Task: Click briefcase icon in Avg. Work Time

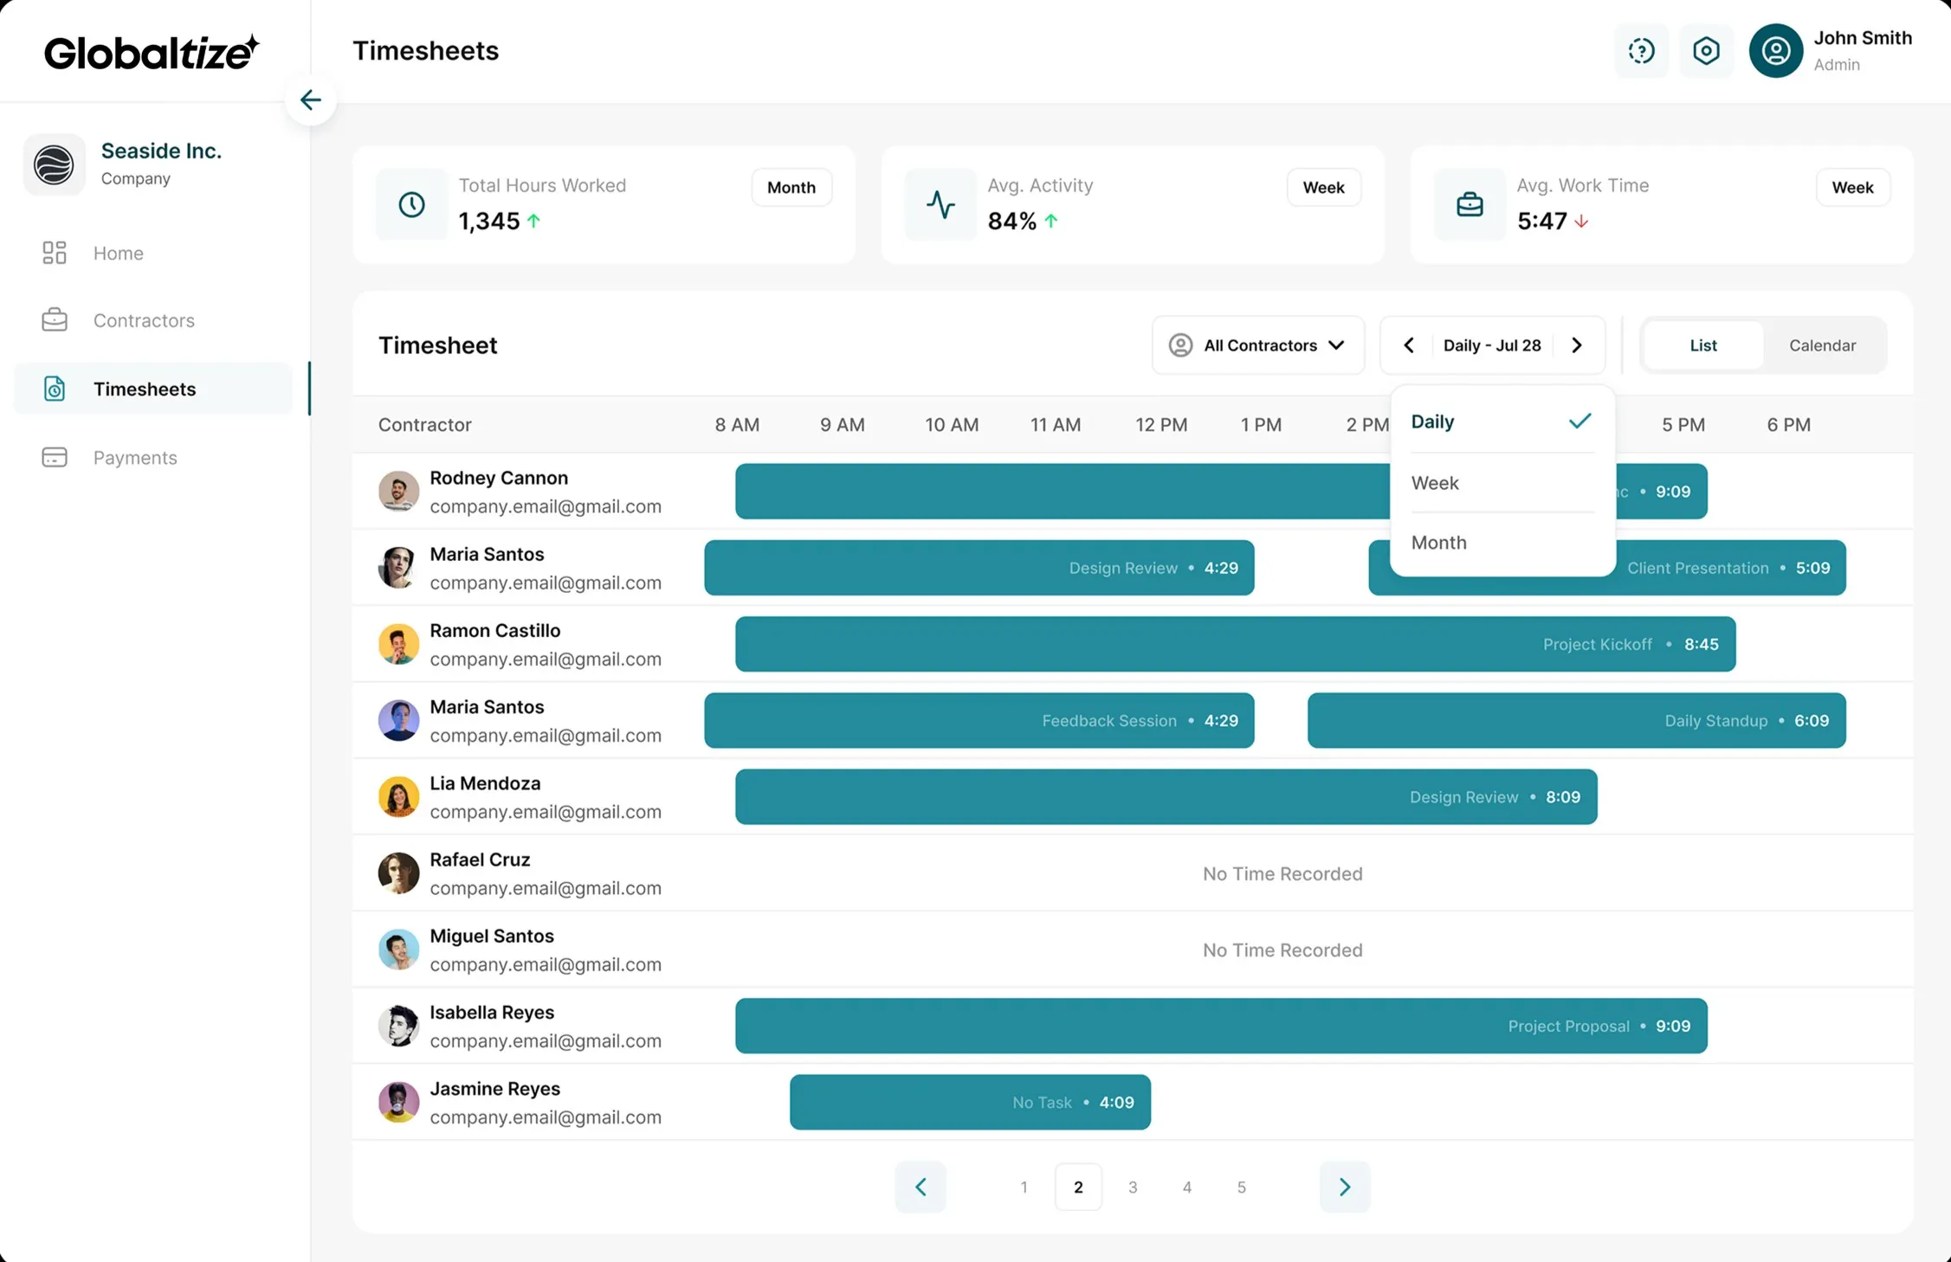Action: pos(1470,204)
